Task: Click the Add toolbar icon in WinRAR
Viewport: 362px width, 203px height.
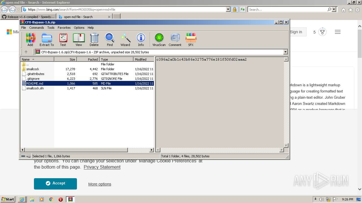Action: click(x=30, y=39)
